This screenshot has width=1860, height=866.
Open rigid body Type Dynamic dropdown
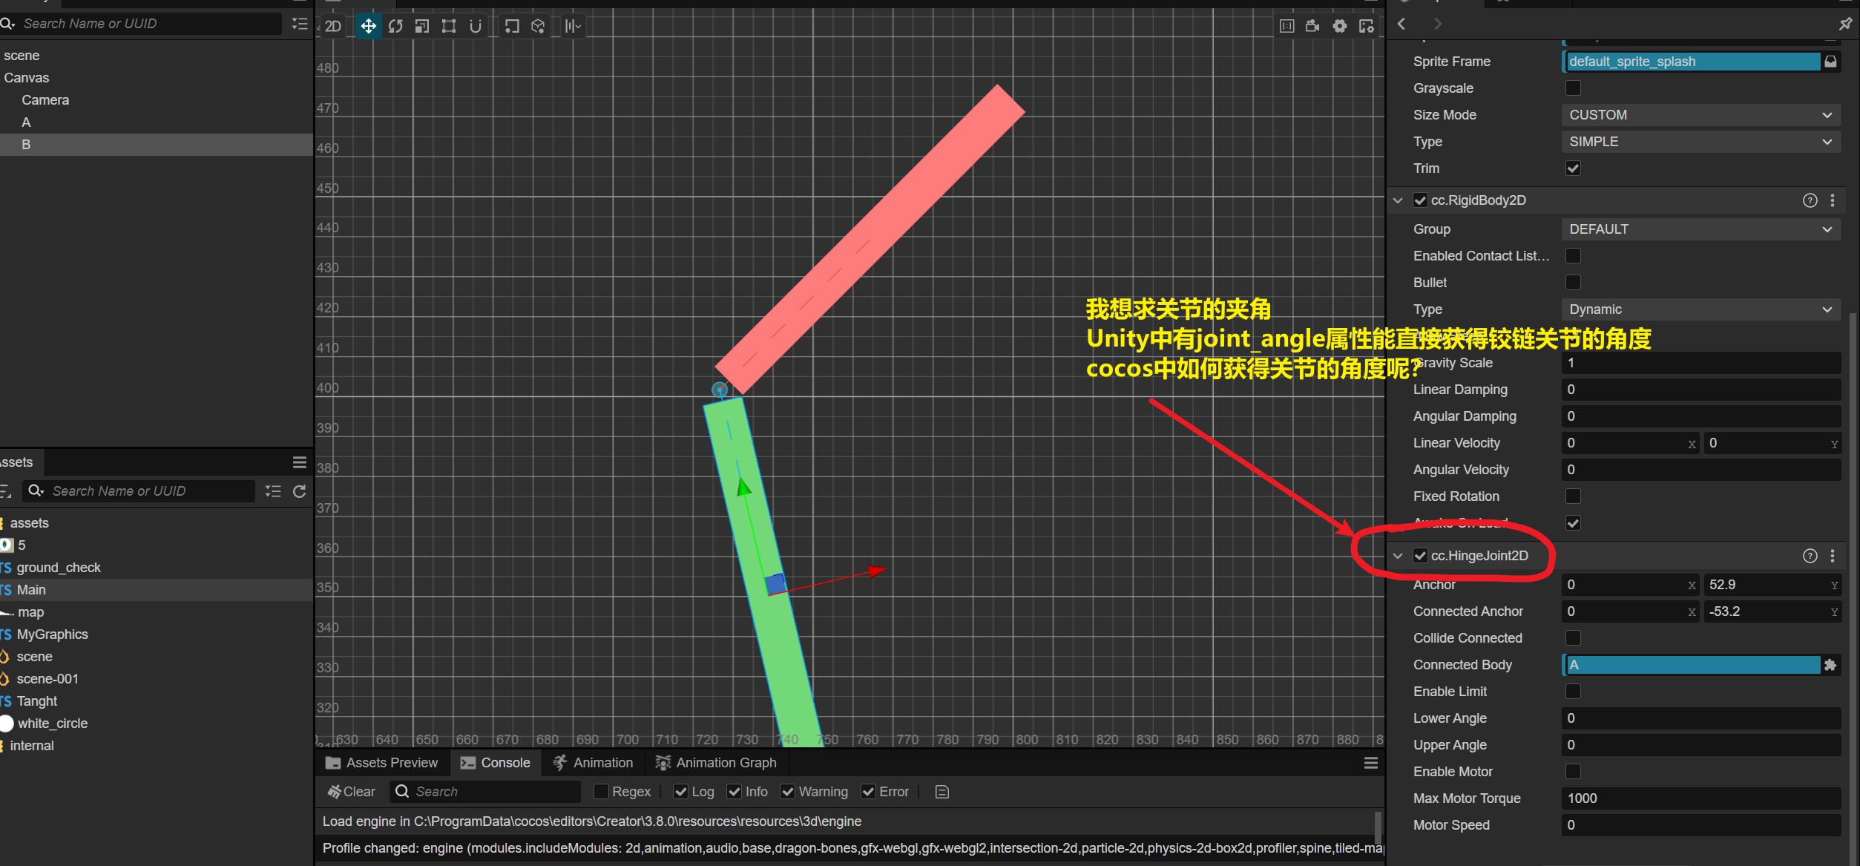click(1700, 309)
